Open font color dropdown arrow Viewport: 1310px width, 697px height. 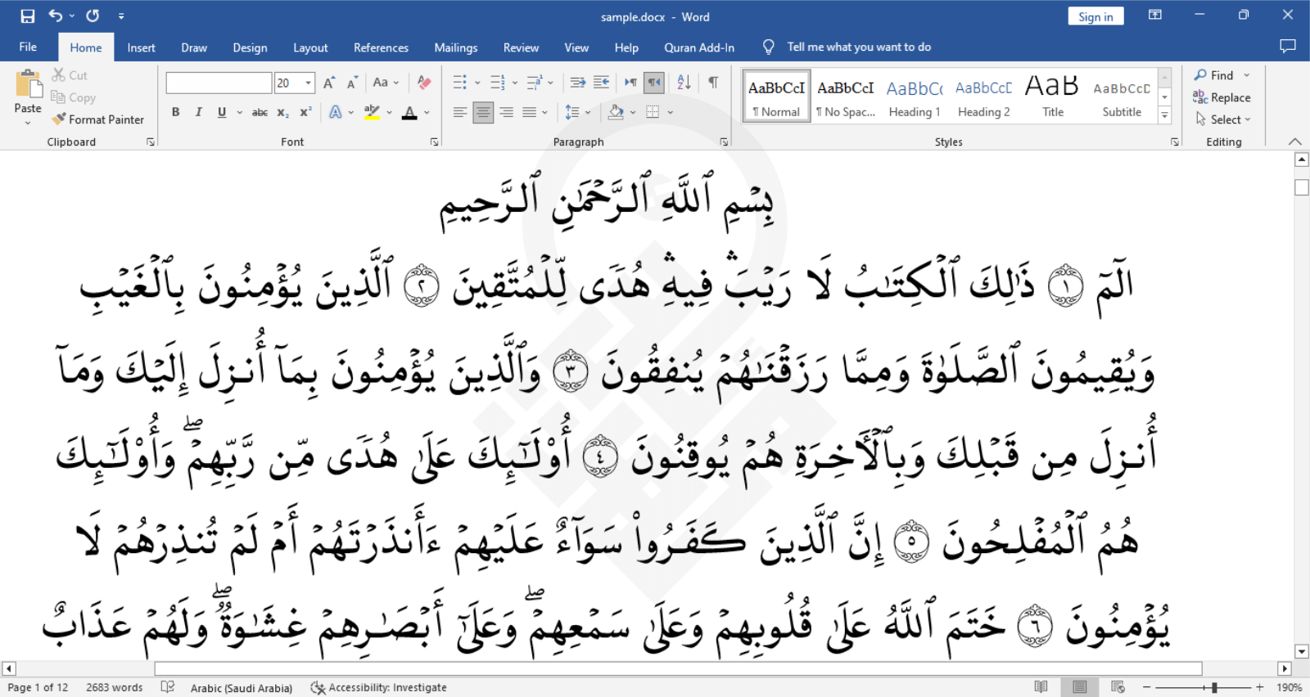(x=427, y=112)
